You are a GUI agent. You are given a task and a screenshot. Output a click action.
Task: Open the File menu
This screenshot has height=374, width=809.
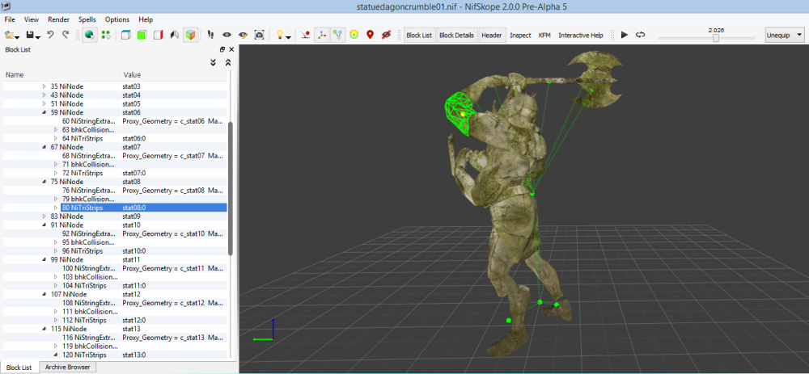pos(10,19)
